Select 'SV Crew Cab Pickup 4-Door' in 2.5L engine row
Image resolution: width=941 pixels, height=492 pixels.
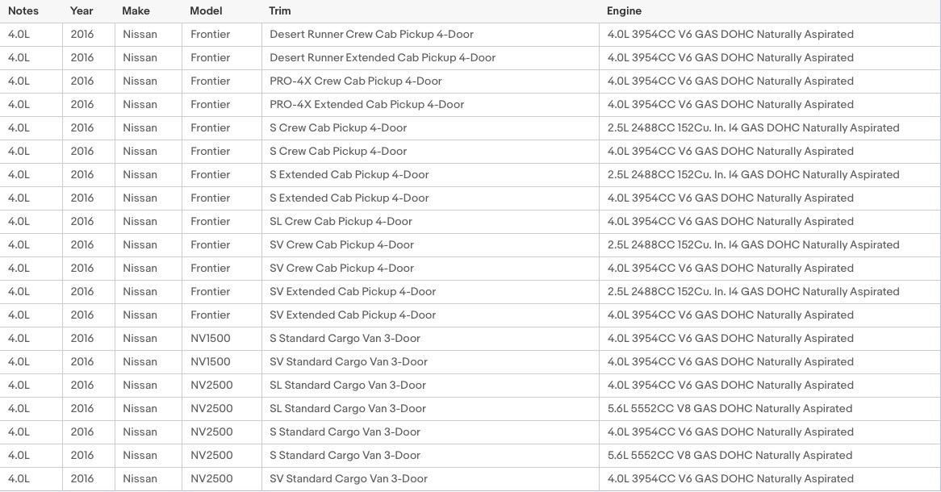click(x=341, y=245)
